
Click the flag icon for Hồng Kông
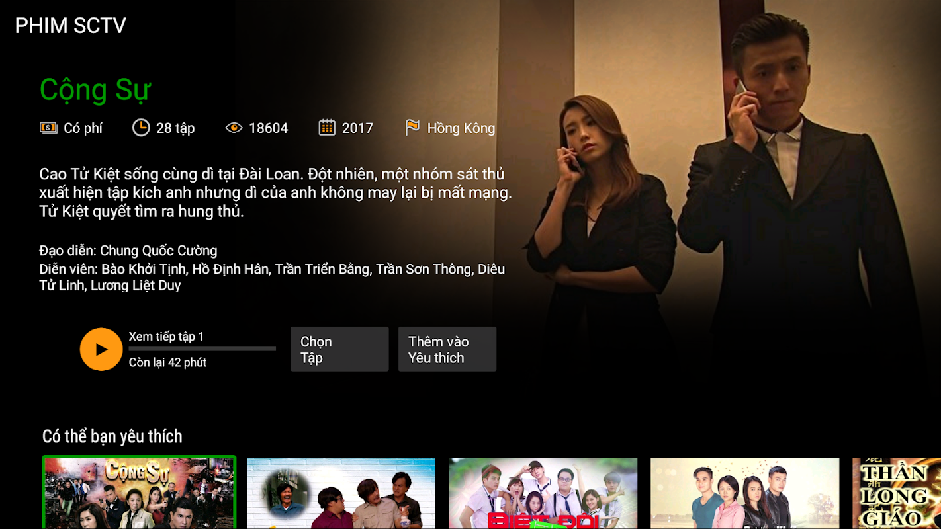coord(412,128)
